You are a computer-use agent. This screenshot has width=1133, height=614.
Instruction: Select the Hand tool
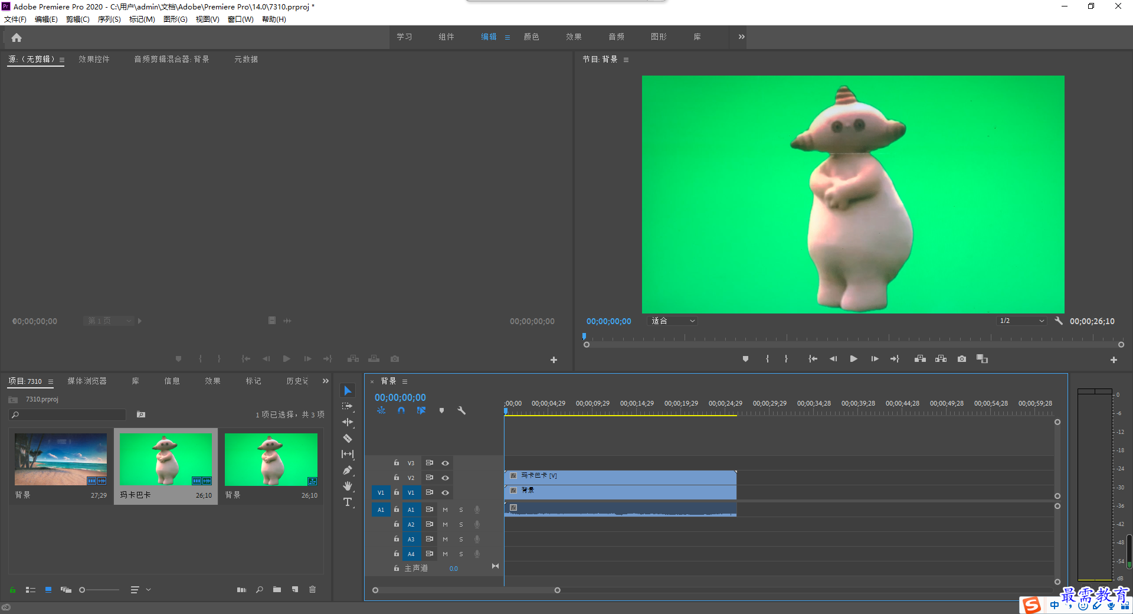(x=348, y=486)
